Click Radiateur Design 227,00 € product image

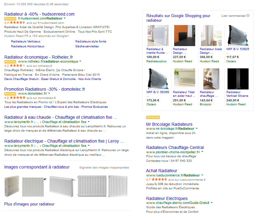pyautogui.click(x=185, y=35)
